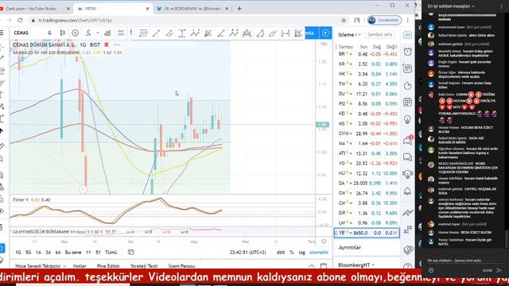
Task: Select the date range measure tool
Action: (286, 33)
